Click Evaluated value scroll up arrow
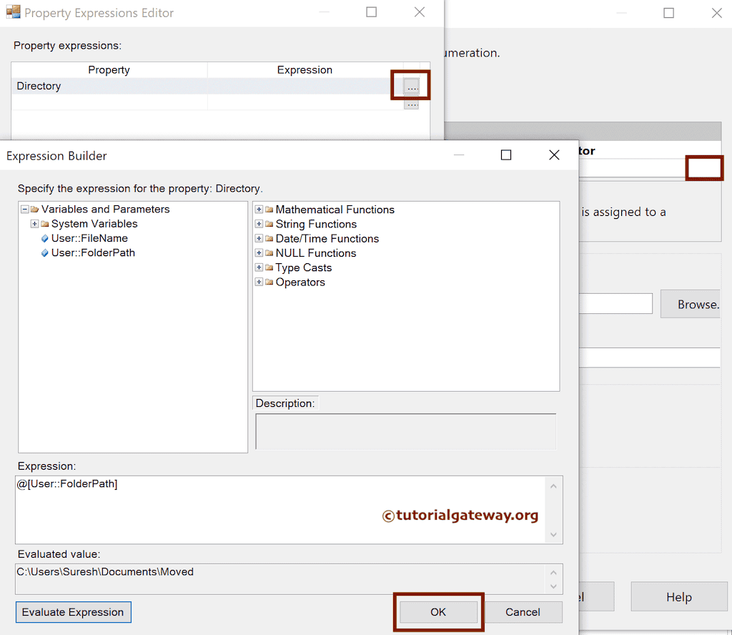The image size is (732, 635). [x=553, y=573]
